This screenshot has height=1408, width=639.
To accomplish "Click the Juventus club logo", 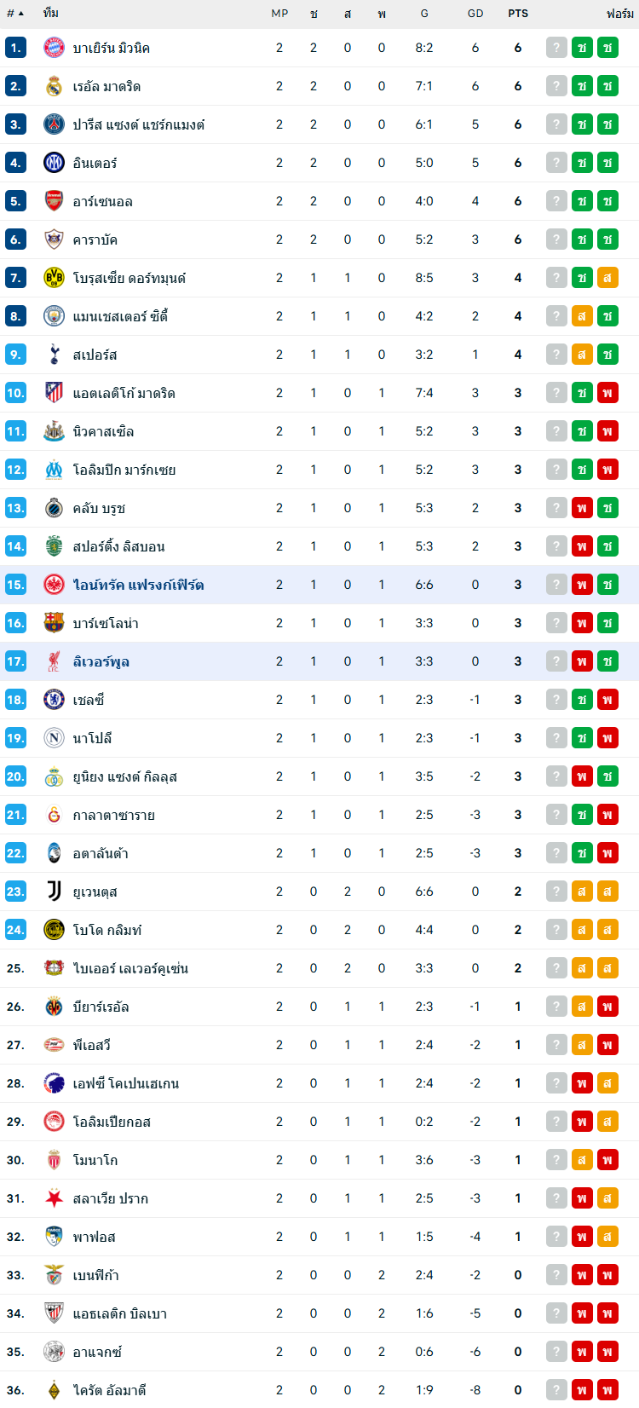I will point(54,892).
